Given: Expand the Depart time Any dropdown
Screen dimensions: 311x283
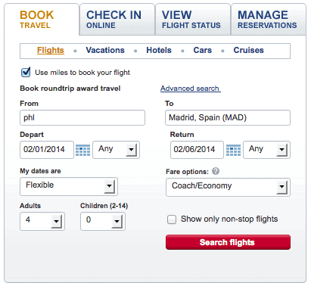Looking at the screenshot, I should tap(116, 150).
